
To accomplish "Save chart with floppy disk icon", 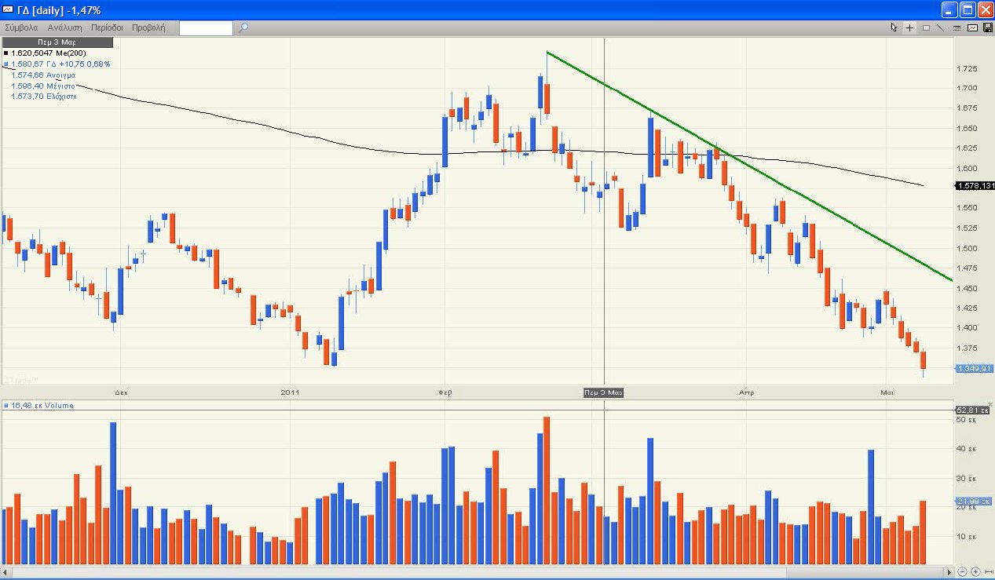I will tap(987, 27).
